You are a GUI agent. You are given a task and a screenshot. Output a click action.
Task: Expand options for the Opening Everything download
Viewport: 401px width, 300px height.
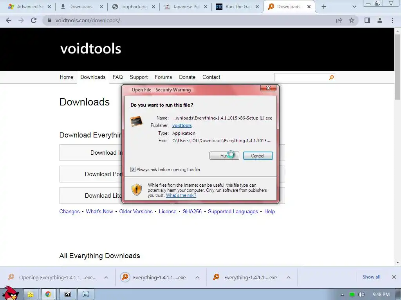click(106, 278)
